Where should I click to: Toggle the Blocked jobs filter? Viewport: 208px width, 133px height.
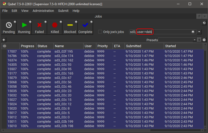[70, 28]
